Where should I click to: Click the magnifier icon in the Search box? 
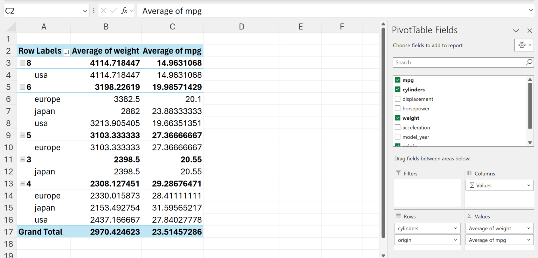(x=529, y=62)
